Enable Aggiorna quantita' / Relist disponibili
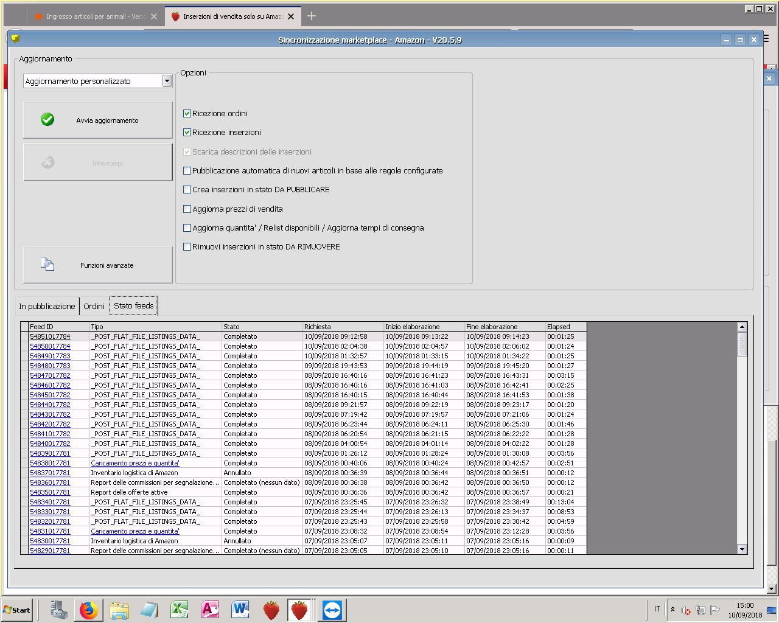Viewport: 779px width, 623px height. click(187, 228)
